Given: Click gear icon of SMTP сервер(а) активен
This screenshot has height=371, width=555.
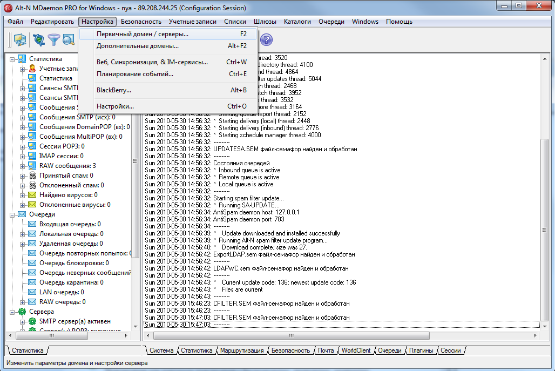Looking at the screenshot, I should pos(32,321).
